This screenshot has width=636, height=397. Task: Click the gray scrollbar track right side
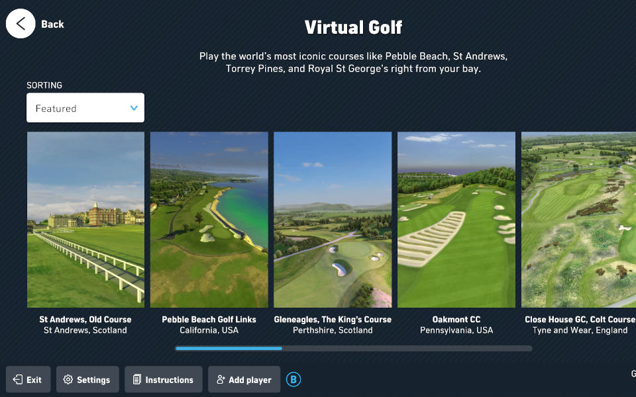[407, 349]
